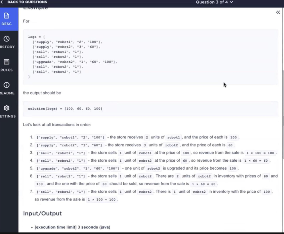Click the document icon above DESC
The width and height of the screenshot is (284, 234).
6,16
